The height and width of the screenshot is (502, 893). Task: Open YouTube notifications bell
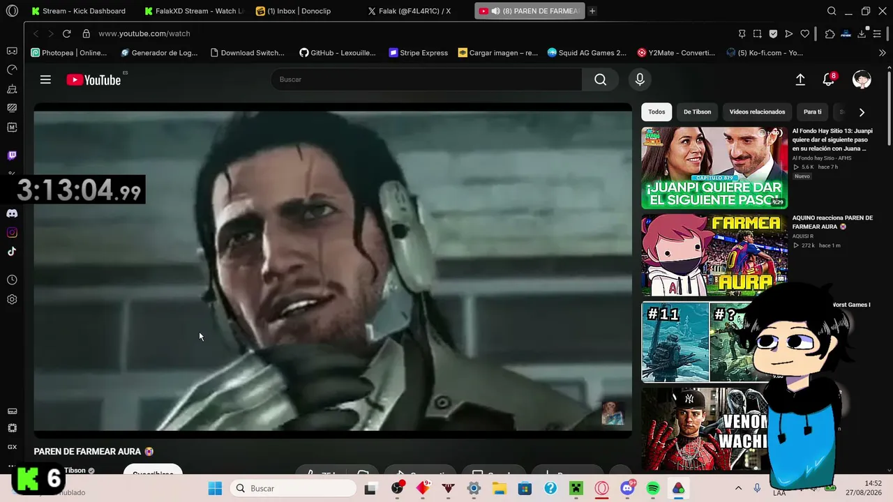tap(829, 79)
